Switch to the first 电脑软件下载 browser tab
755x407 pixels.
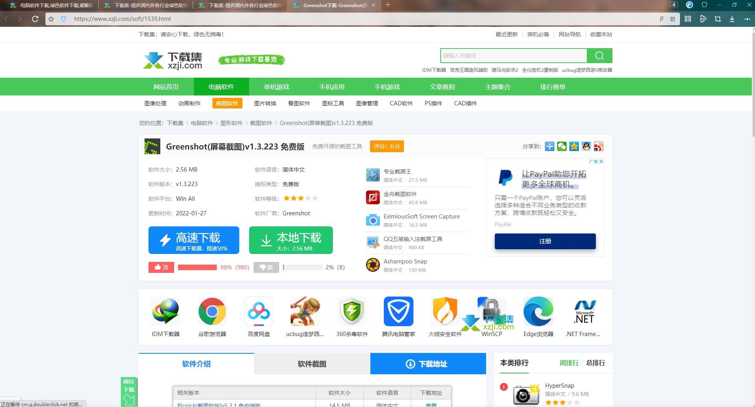click(x=52, y=5)
